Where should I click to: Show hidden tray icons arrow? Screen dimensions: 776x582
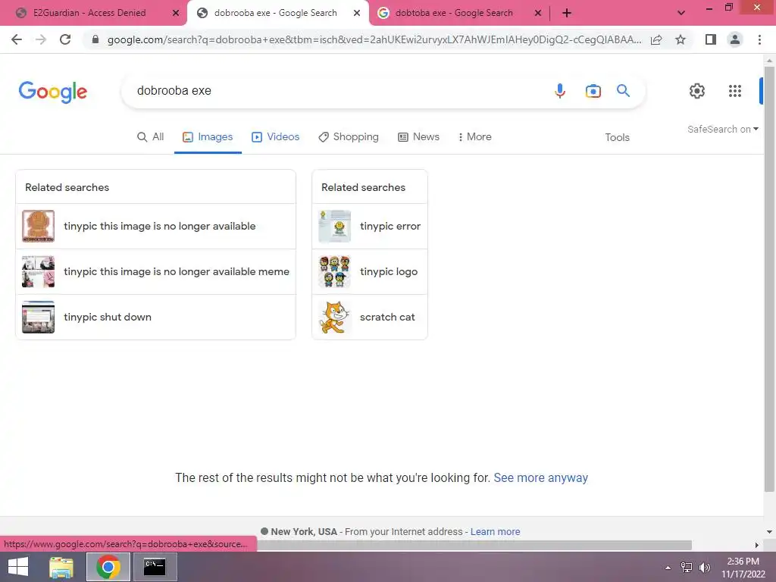click(668, 568)
